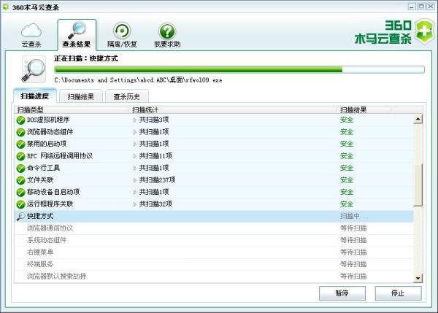Select the 浏览器通信协议 waiting row

click(x=214, y=228)
